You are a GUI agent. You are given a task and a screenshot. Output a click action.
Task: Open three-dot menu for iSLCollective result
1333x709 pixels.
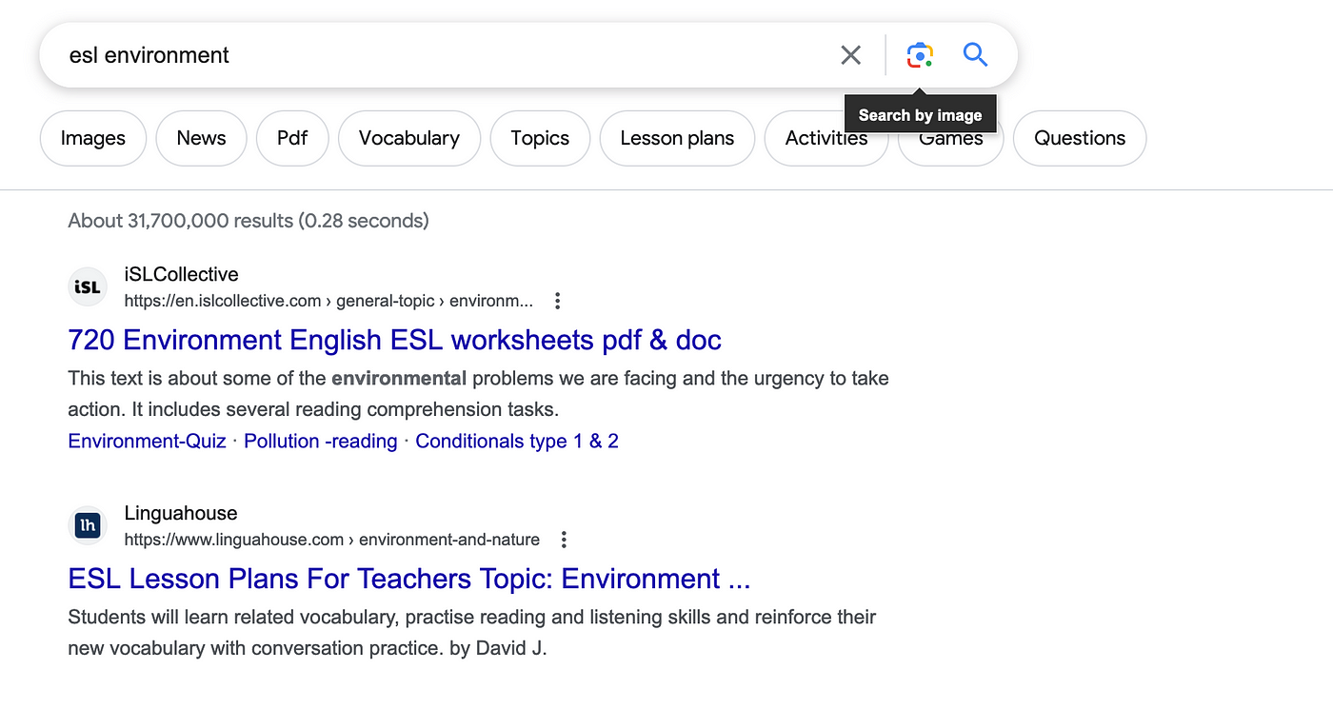point(558,301)
